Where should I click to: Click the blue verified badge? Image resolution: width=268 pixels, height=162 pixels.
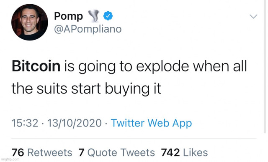pyautogui.click(x=108, y=16)
